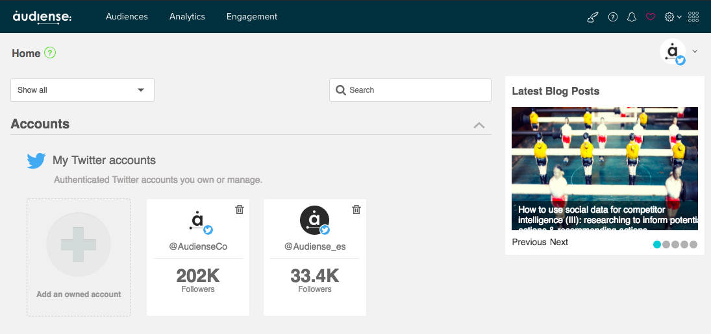Open the Show all filter dropdown
The width and height of the screenshot is (711, 334).
tap(82, 90)
